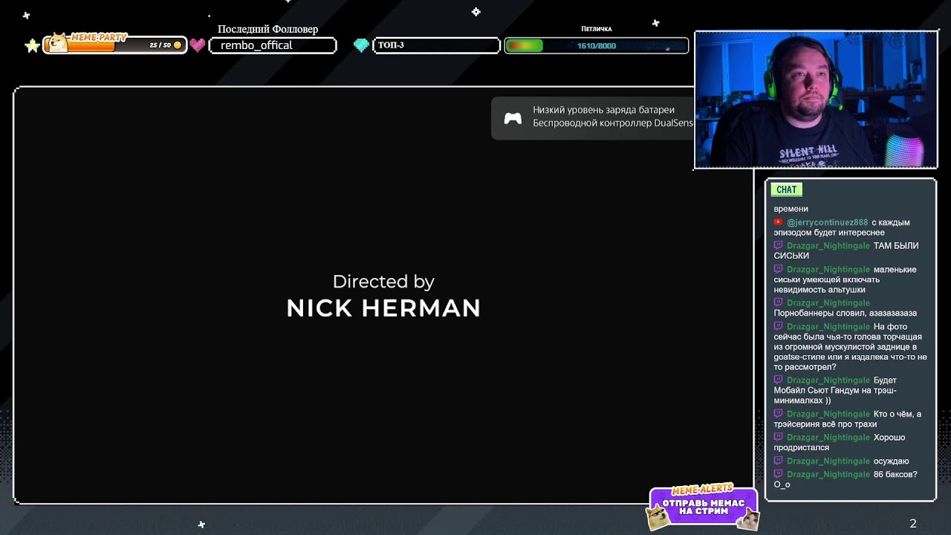Click the streamer webcam feed

pos(816,100)
